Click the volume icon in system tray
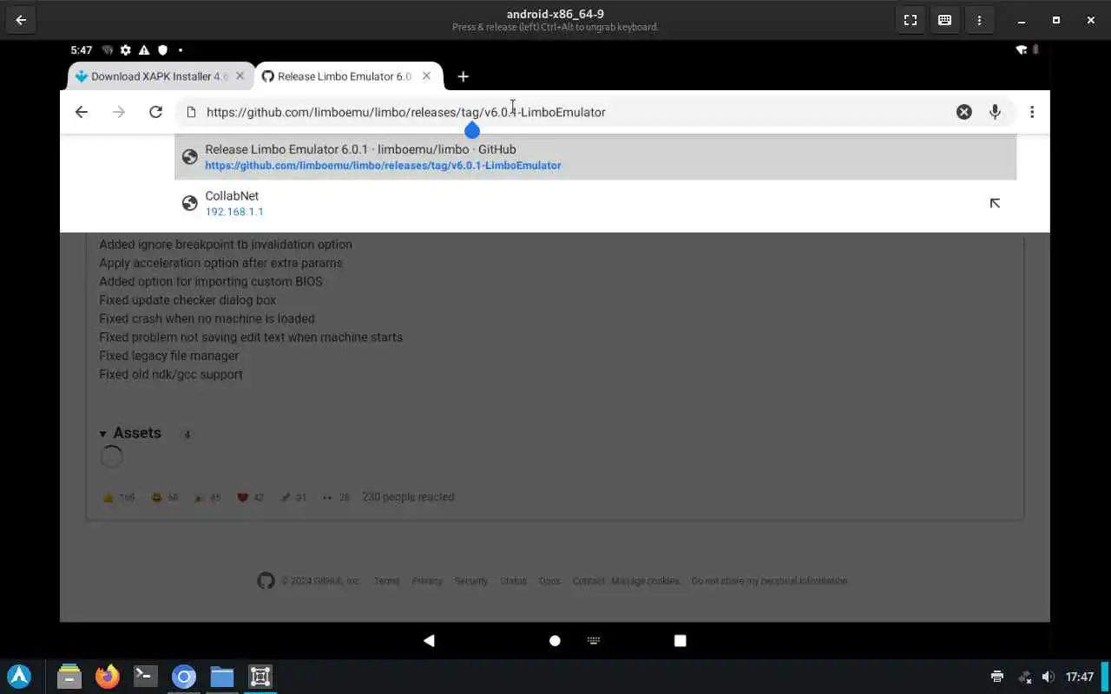The height and width of the screenshot is (694, 1111). pyautogui.click(x=1049, y=677)
